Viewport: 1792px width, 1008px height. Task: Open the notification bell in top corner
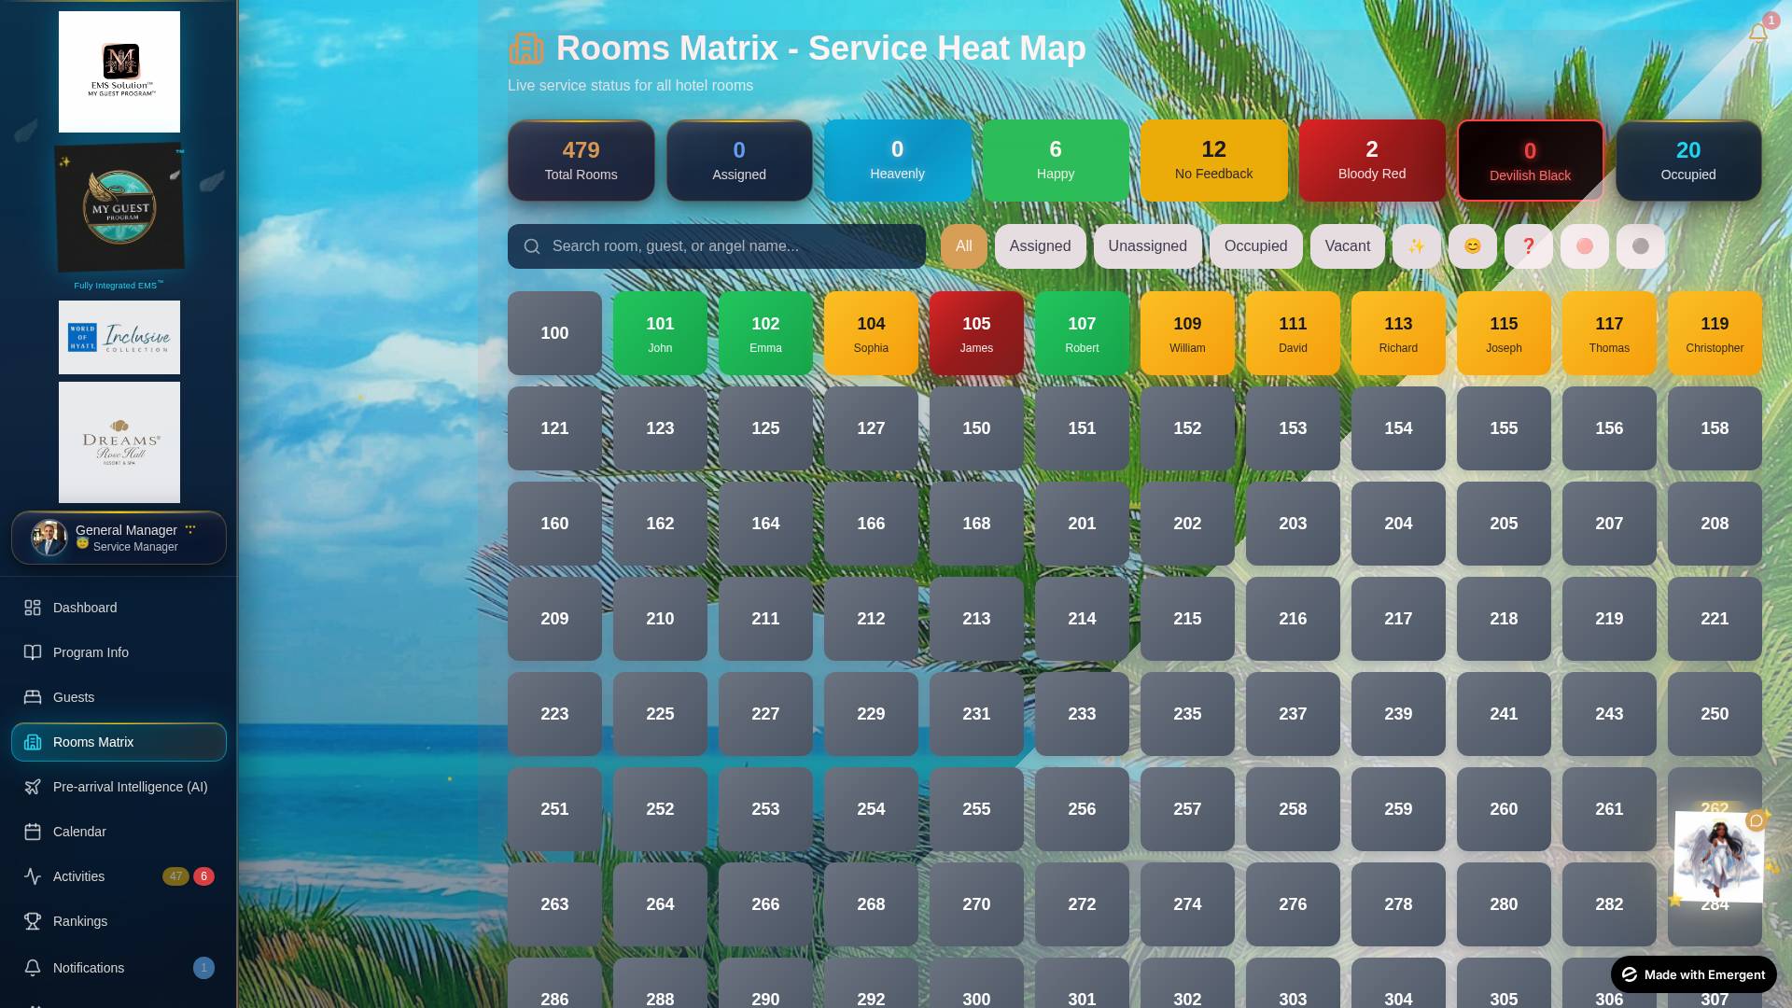(1757, 34)
